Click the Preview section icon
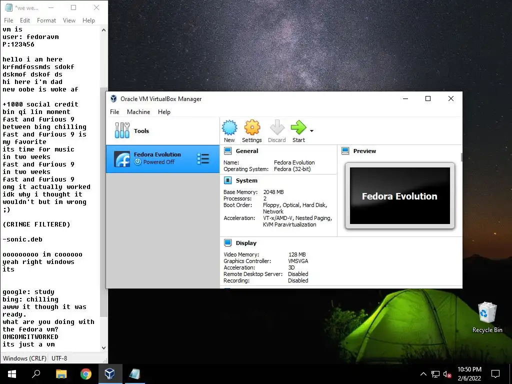 [345, 151]
